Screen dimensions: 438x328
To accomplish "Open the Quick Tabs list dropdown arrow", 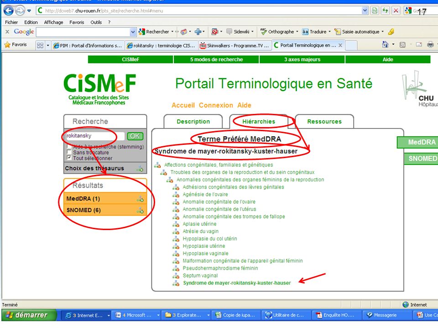I will pyautogui.click(x=48, y=45).
